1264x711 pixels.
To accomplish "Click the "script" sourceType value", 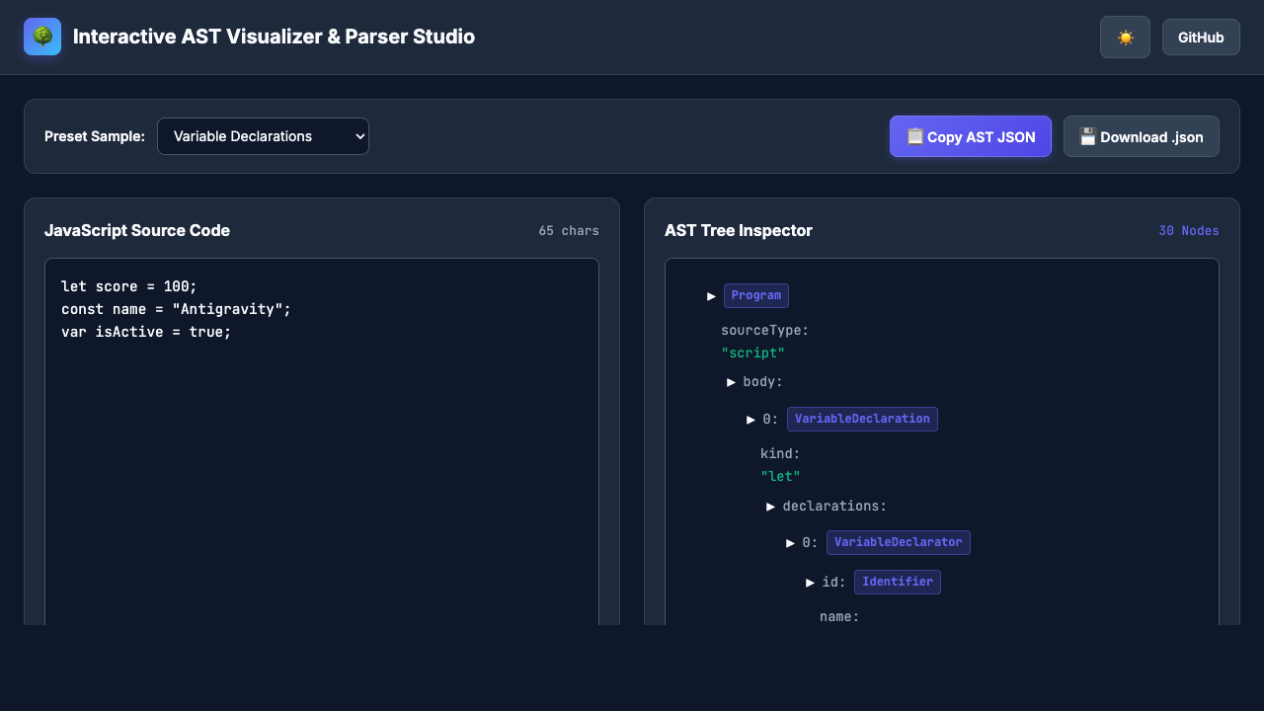I will (753, 353).
